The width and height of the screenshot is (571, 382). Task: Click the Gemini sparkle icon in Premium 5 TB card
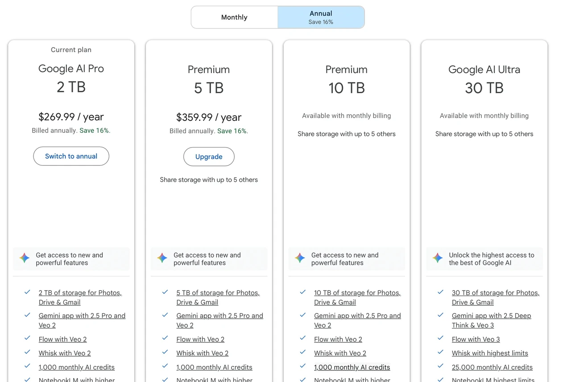162,258
